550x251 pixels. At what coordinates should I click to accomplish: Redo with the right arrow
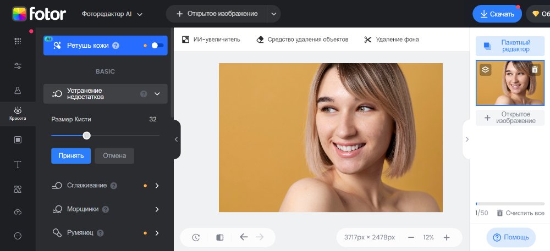coord(260,237)
